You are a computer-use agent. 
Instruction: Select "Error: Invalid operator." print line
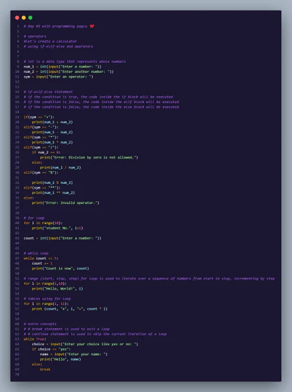(66, 203)
